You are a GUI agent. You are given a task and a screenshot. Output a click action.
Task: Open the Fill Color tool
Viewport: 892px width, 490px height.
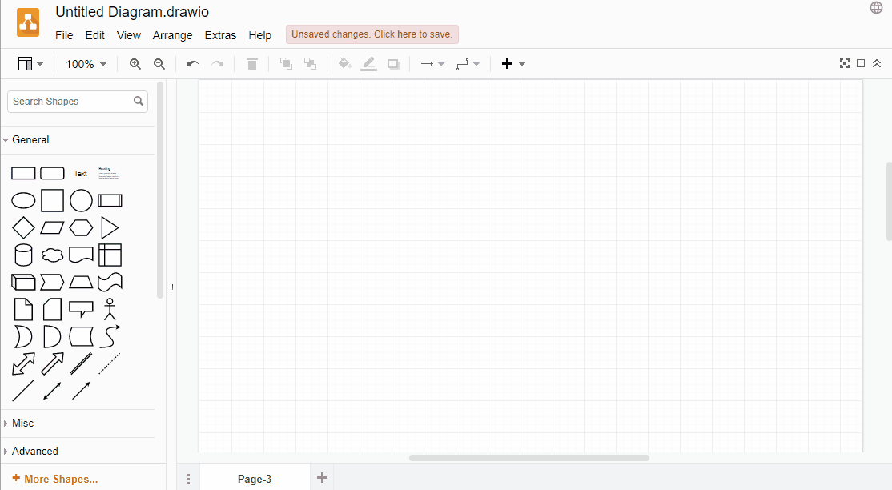tap(344, 63)
